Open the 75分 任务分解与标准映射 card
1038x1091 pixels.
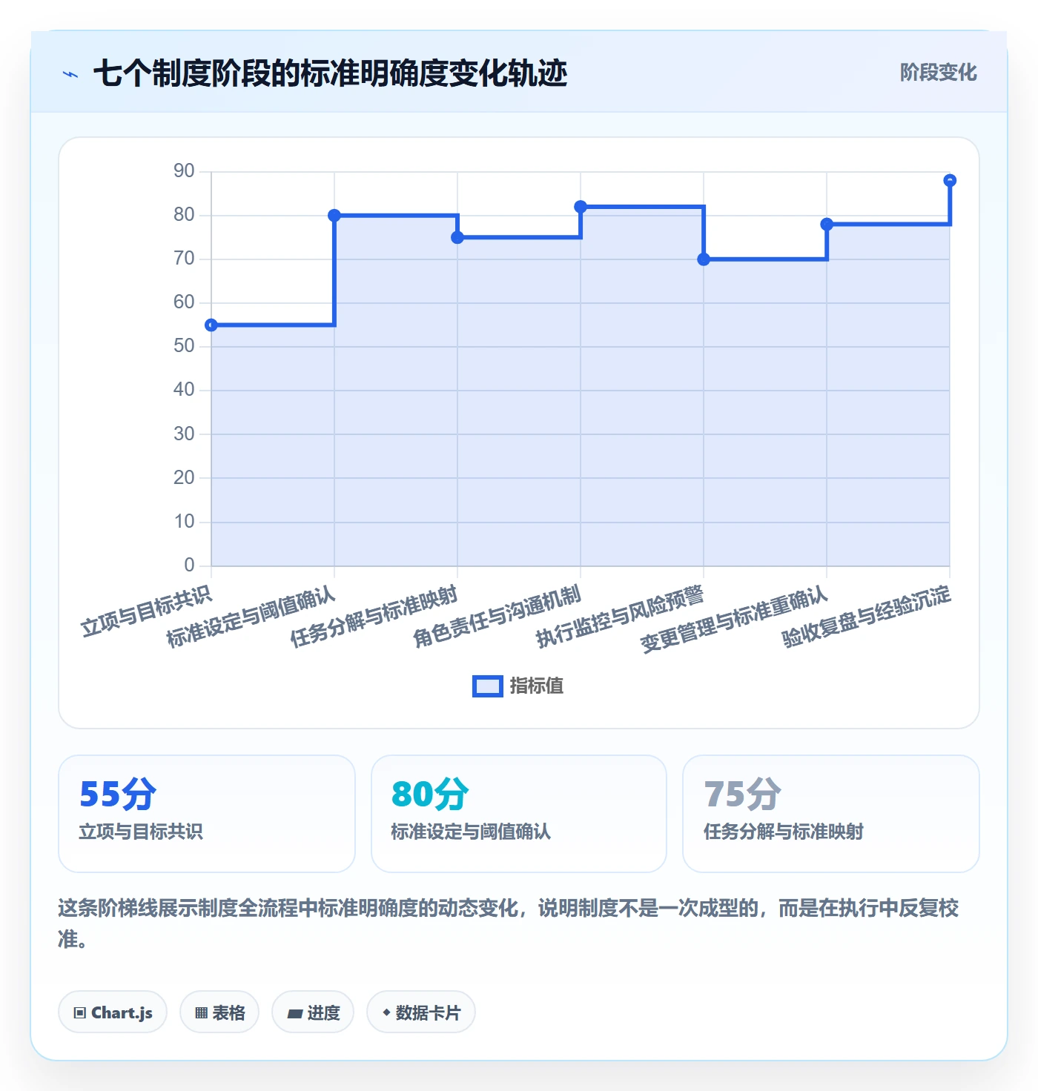point(831,814)
